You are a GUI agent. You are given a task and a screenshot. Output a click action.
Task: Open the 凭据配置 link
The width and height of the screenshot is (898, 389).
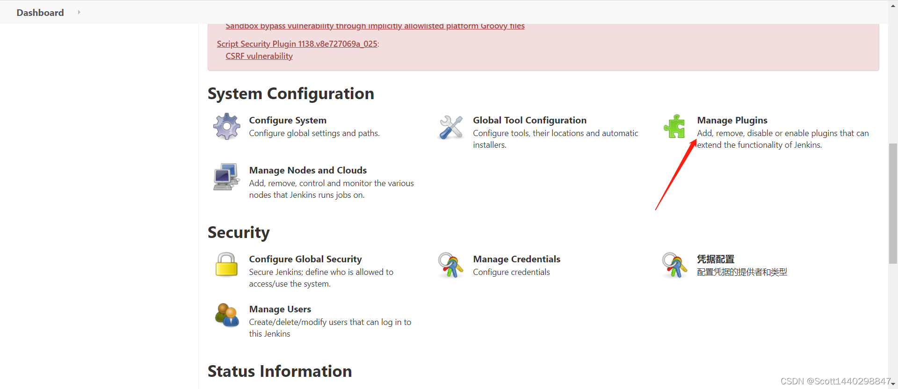pos(716,259)
